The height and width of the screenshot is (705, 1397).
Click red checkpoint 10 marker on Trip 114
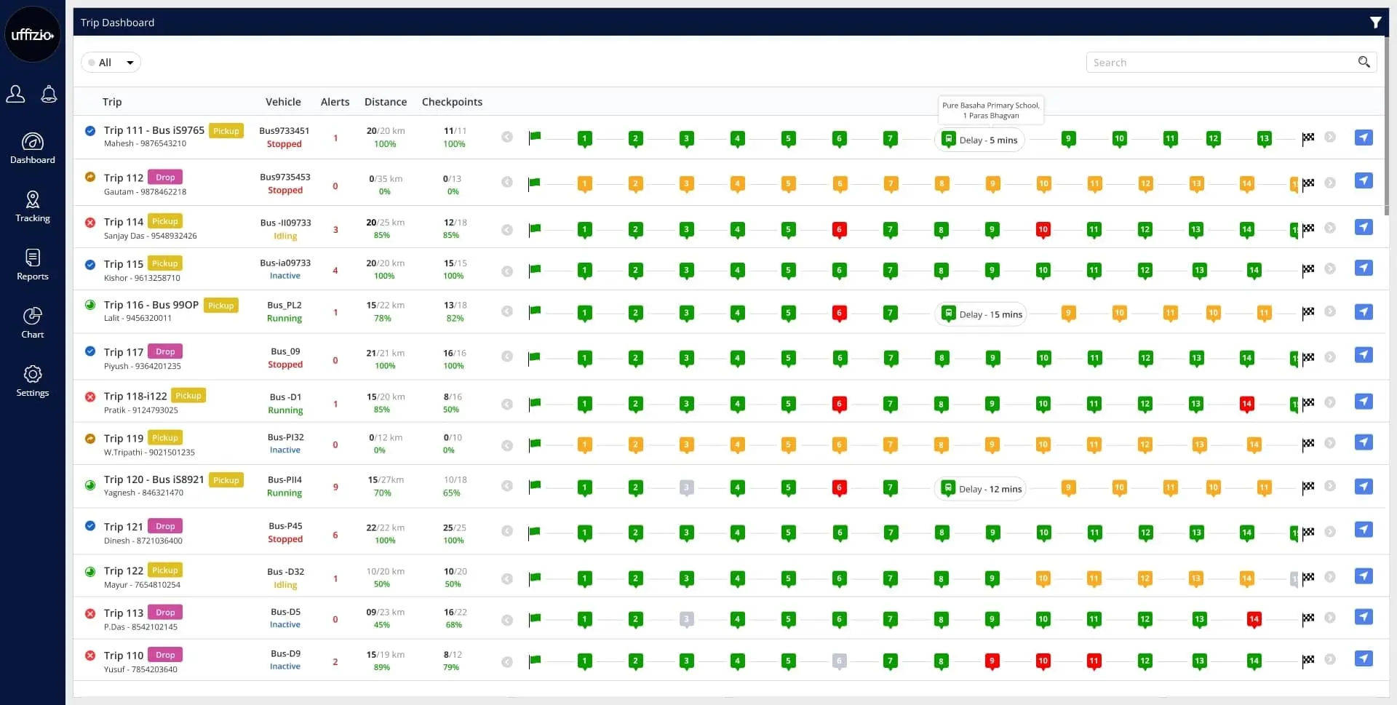click(x=1043, y=229)
